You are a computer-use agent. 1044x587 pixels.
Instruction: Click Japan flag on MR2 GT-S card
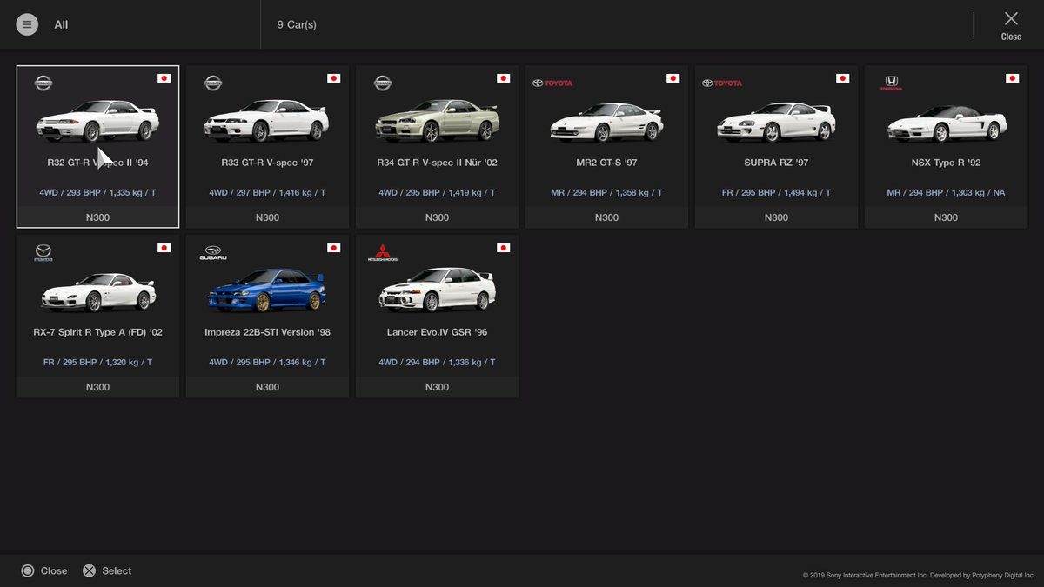673,78
